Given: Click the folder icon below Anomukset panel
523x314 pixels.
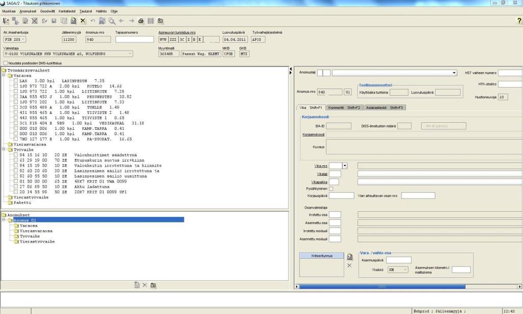Looking at the screenshot, I should click(x=153, y=285).
